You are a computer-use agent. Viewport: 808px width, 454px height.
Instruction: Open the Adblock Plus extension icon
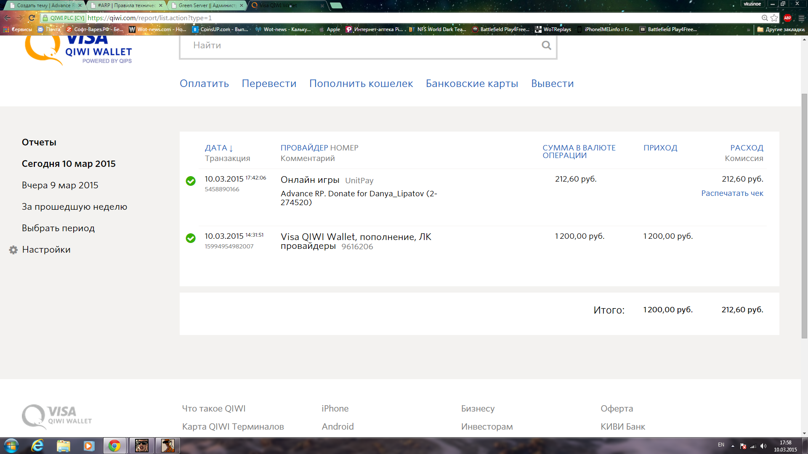[x=787, y=18]
